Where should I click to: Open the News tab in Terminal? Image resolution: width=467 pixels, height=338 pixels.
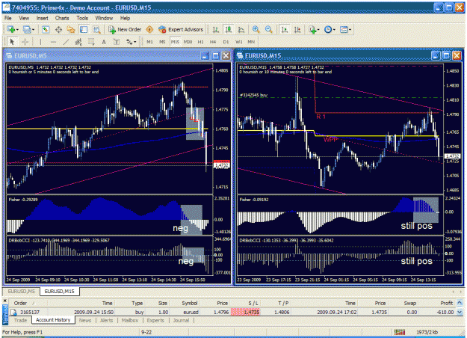85,320
